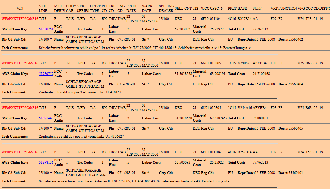Click the WARR DATE column header

(147, 8)
